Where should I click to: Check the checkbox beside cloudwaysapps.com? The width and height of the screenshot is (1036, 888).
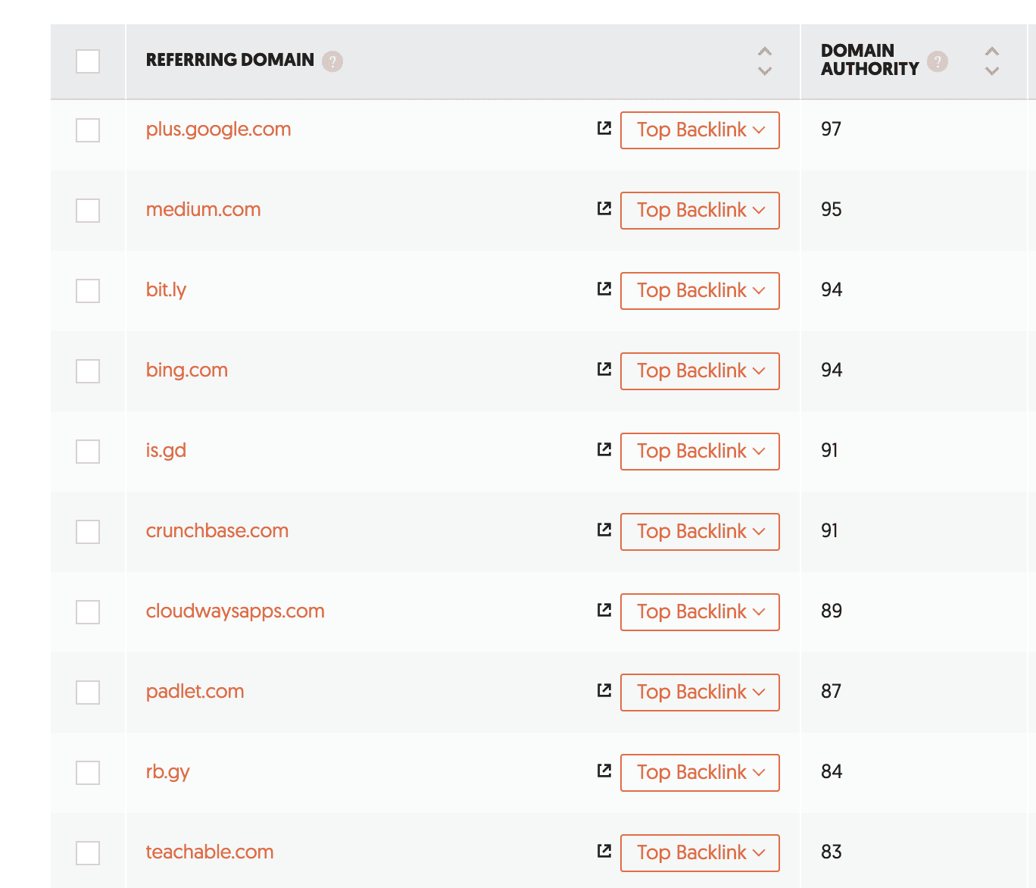(88, 611)
